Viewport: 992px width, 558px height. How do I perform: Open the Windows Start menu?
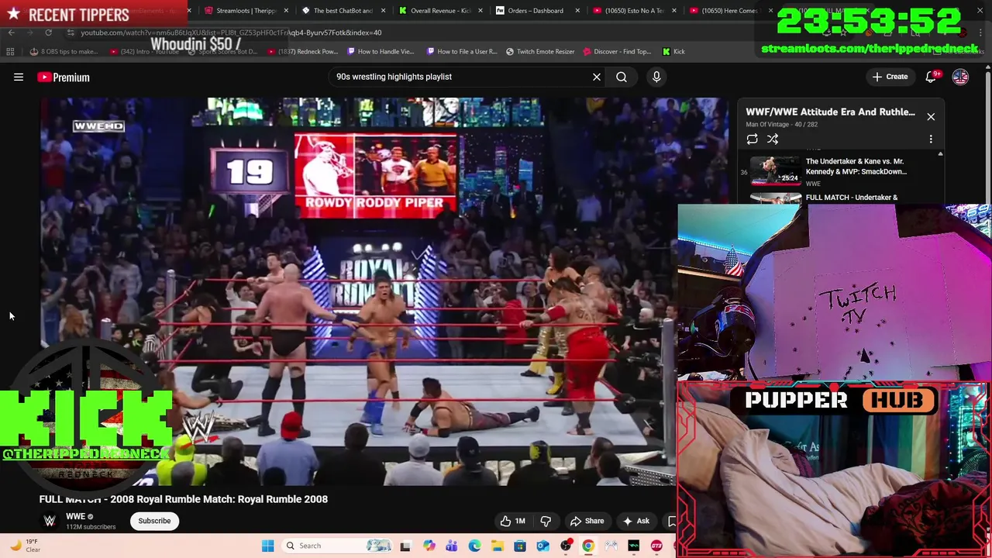tap(267, 546)
